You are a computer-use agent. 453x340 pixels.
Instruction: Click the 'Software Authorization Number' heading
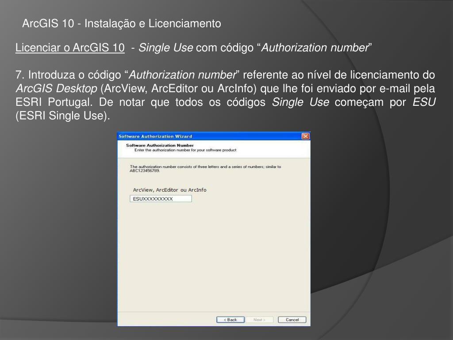pyautogui.click(x=160, y=145)
